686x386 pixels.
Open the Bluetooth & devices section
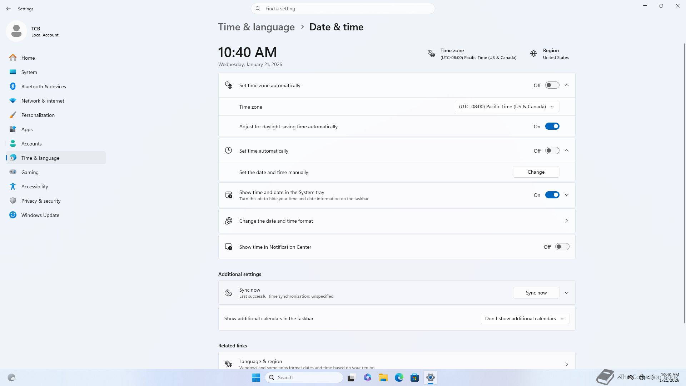point(44,86)
